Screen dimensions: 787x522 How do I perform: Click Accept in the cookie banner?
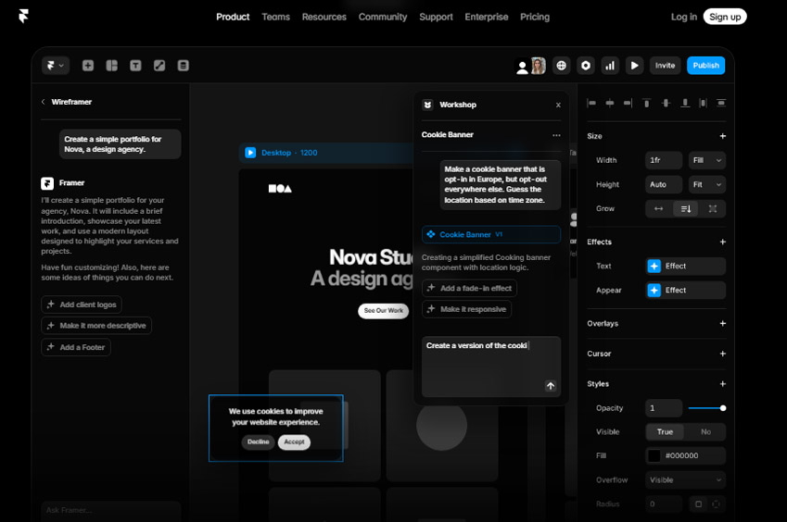pos(294,441)
